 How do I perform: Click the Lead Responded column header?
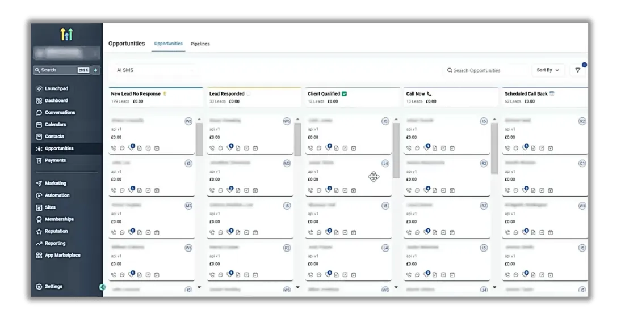(254, 97)
